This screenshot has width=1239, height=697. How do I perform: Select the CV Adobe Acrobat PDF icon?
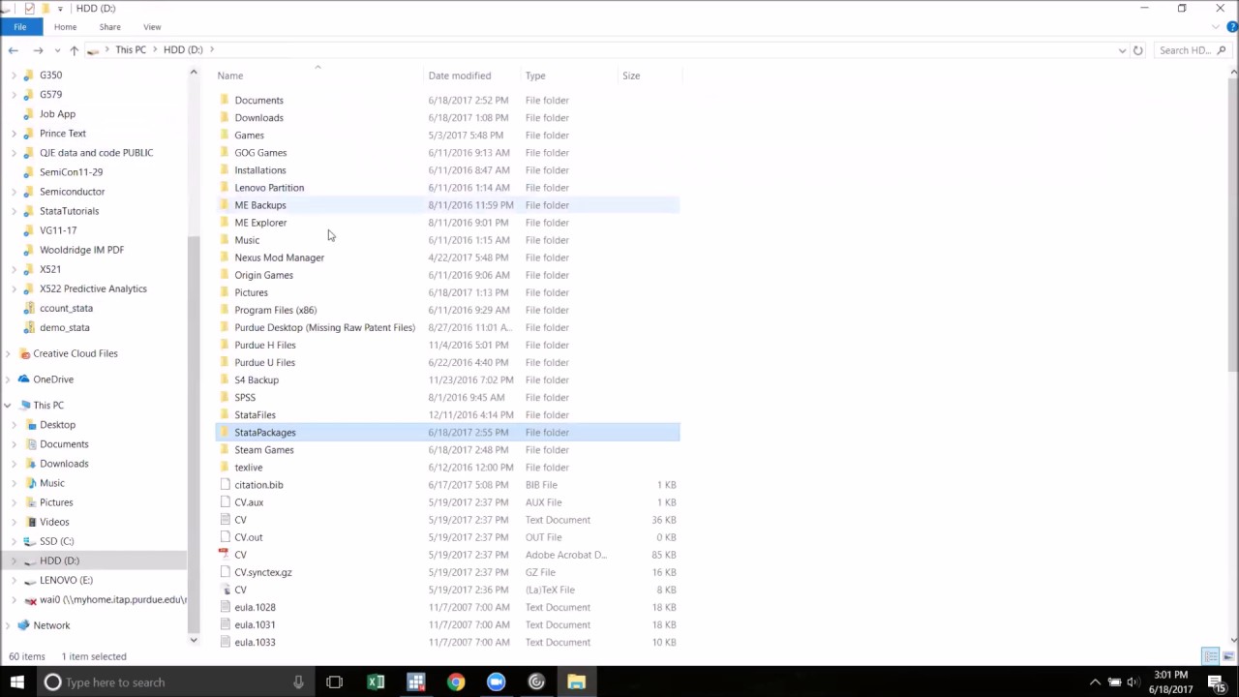225,555
